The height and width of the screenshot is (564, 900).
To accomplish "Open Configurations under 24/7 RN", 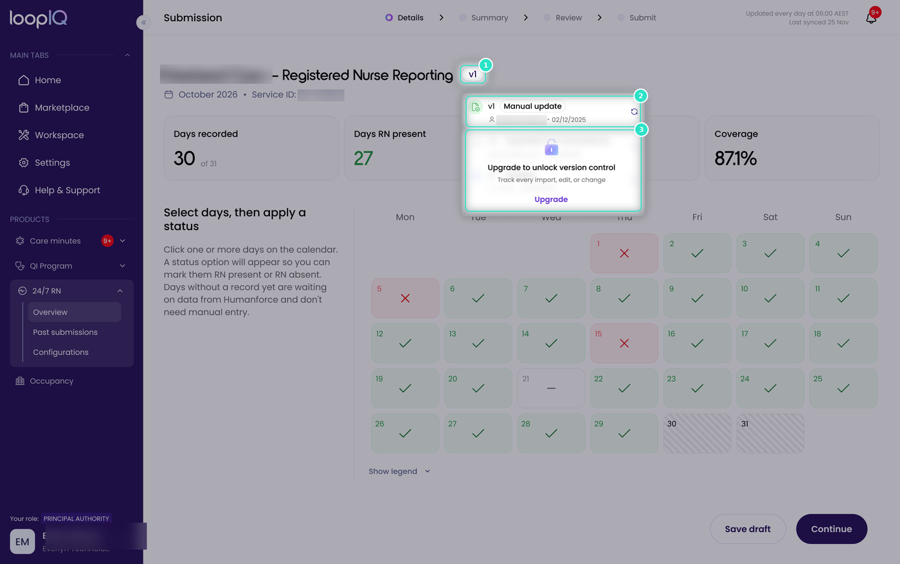I will (61, 352).
